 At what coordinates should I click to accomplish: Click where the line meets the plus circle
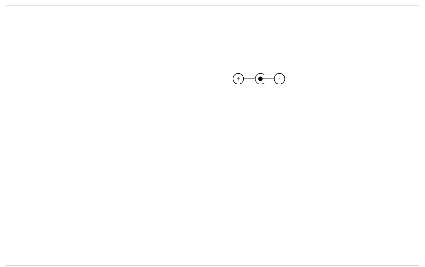[244, 79]
